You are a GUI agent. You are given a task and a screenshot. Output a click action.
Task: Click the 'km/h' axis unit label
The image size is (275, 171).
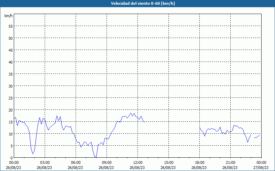pos(9,16)
